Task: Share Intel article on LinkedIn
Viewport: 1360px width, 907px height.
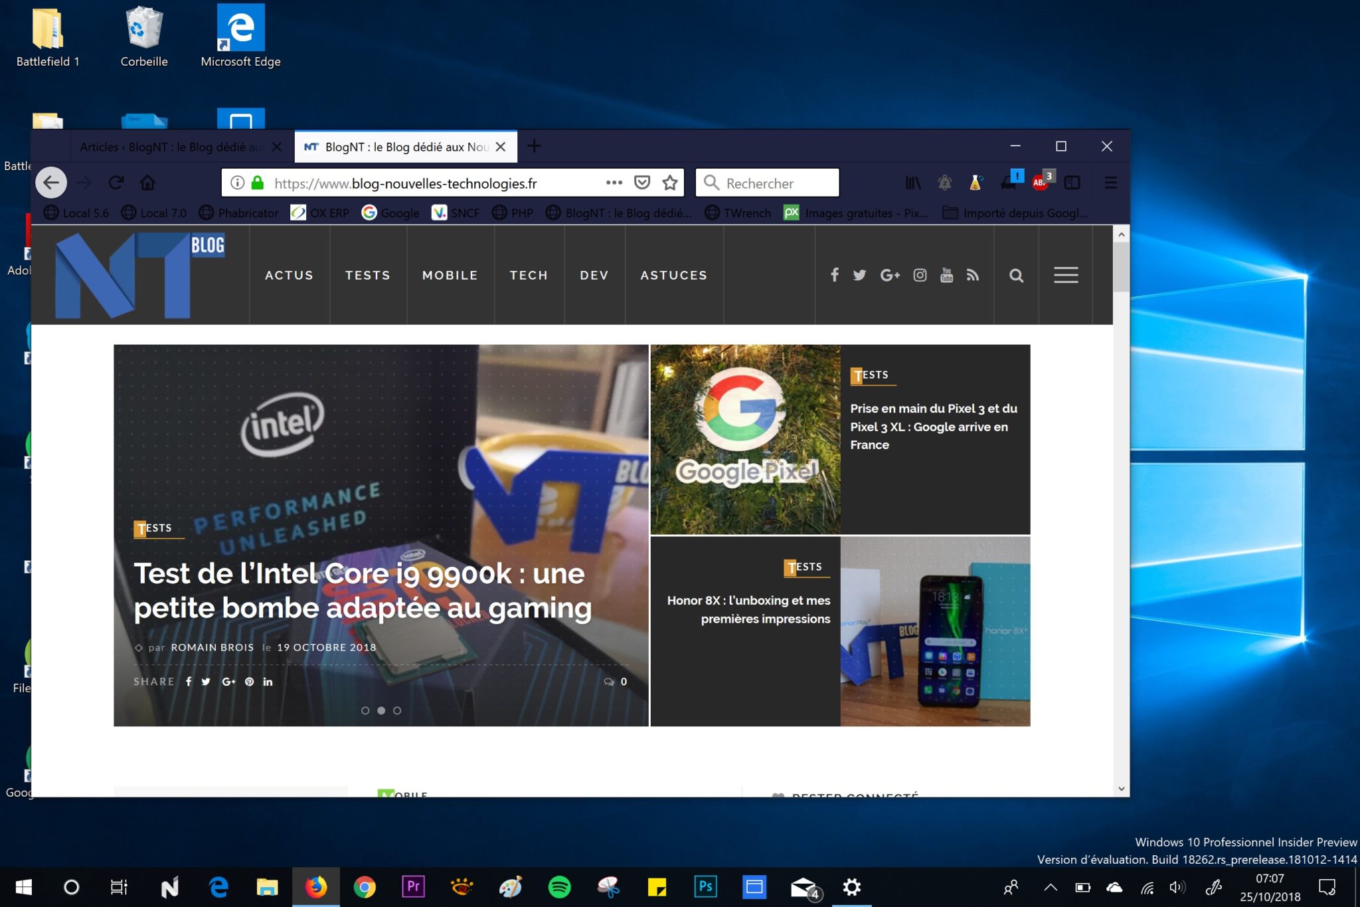Action: tap(268, 682)
